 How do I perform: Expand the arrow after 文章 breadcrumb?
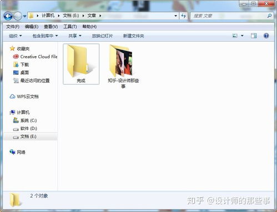tap(100, 16)
